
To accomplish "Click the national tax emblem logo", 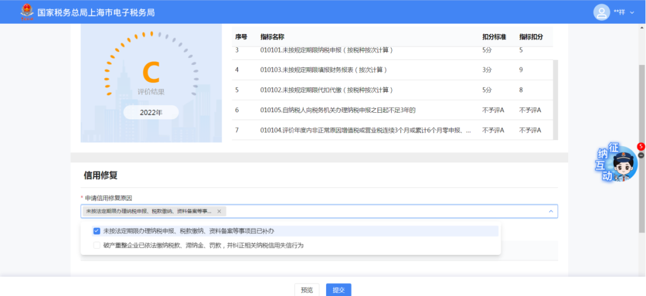I will [27, 13].
